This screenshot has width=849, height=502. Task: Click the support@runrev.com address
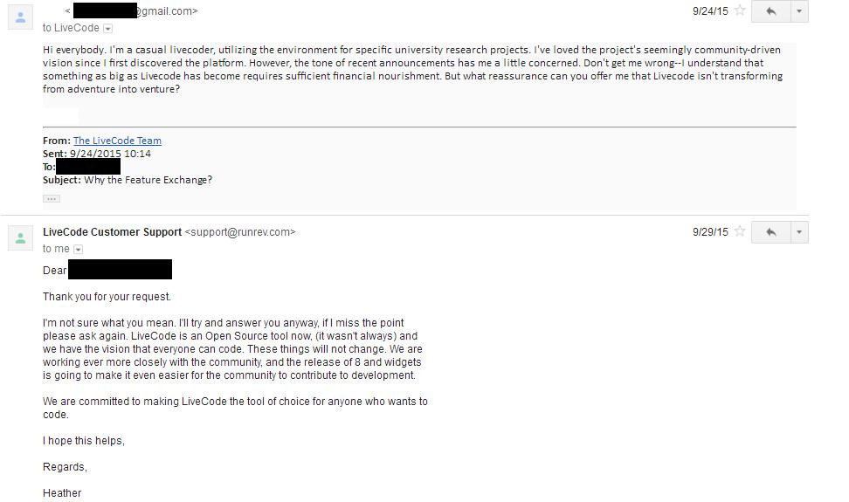click(x=240, y=232)
